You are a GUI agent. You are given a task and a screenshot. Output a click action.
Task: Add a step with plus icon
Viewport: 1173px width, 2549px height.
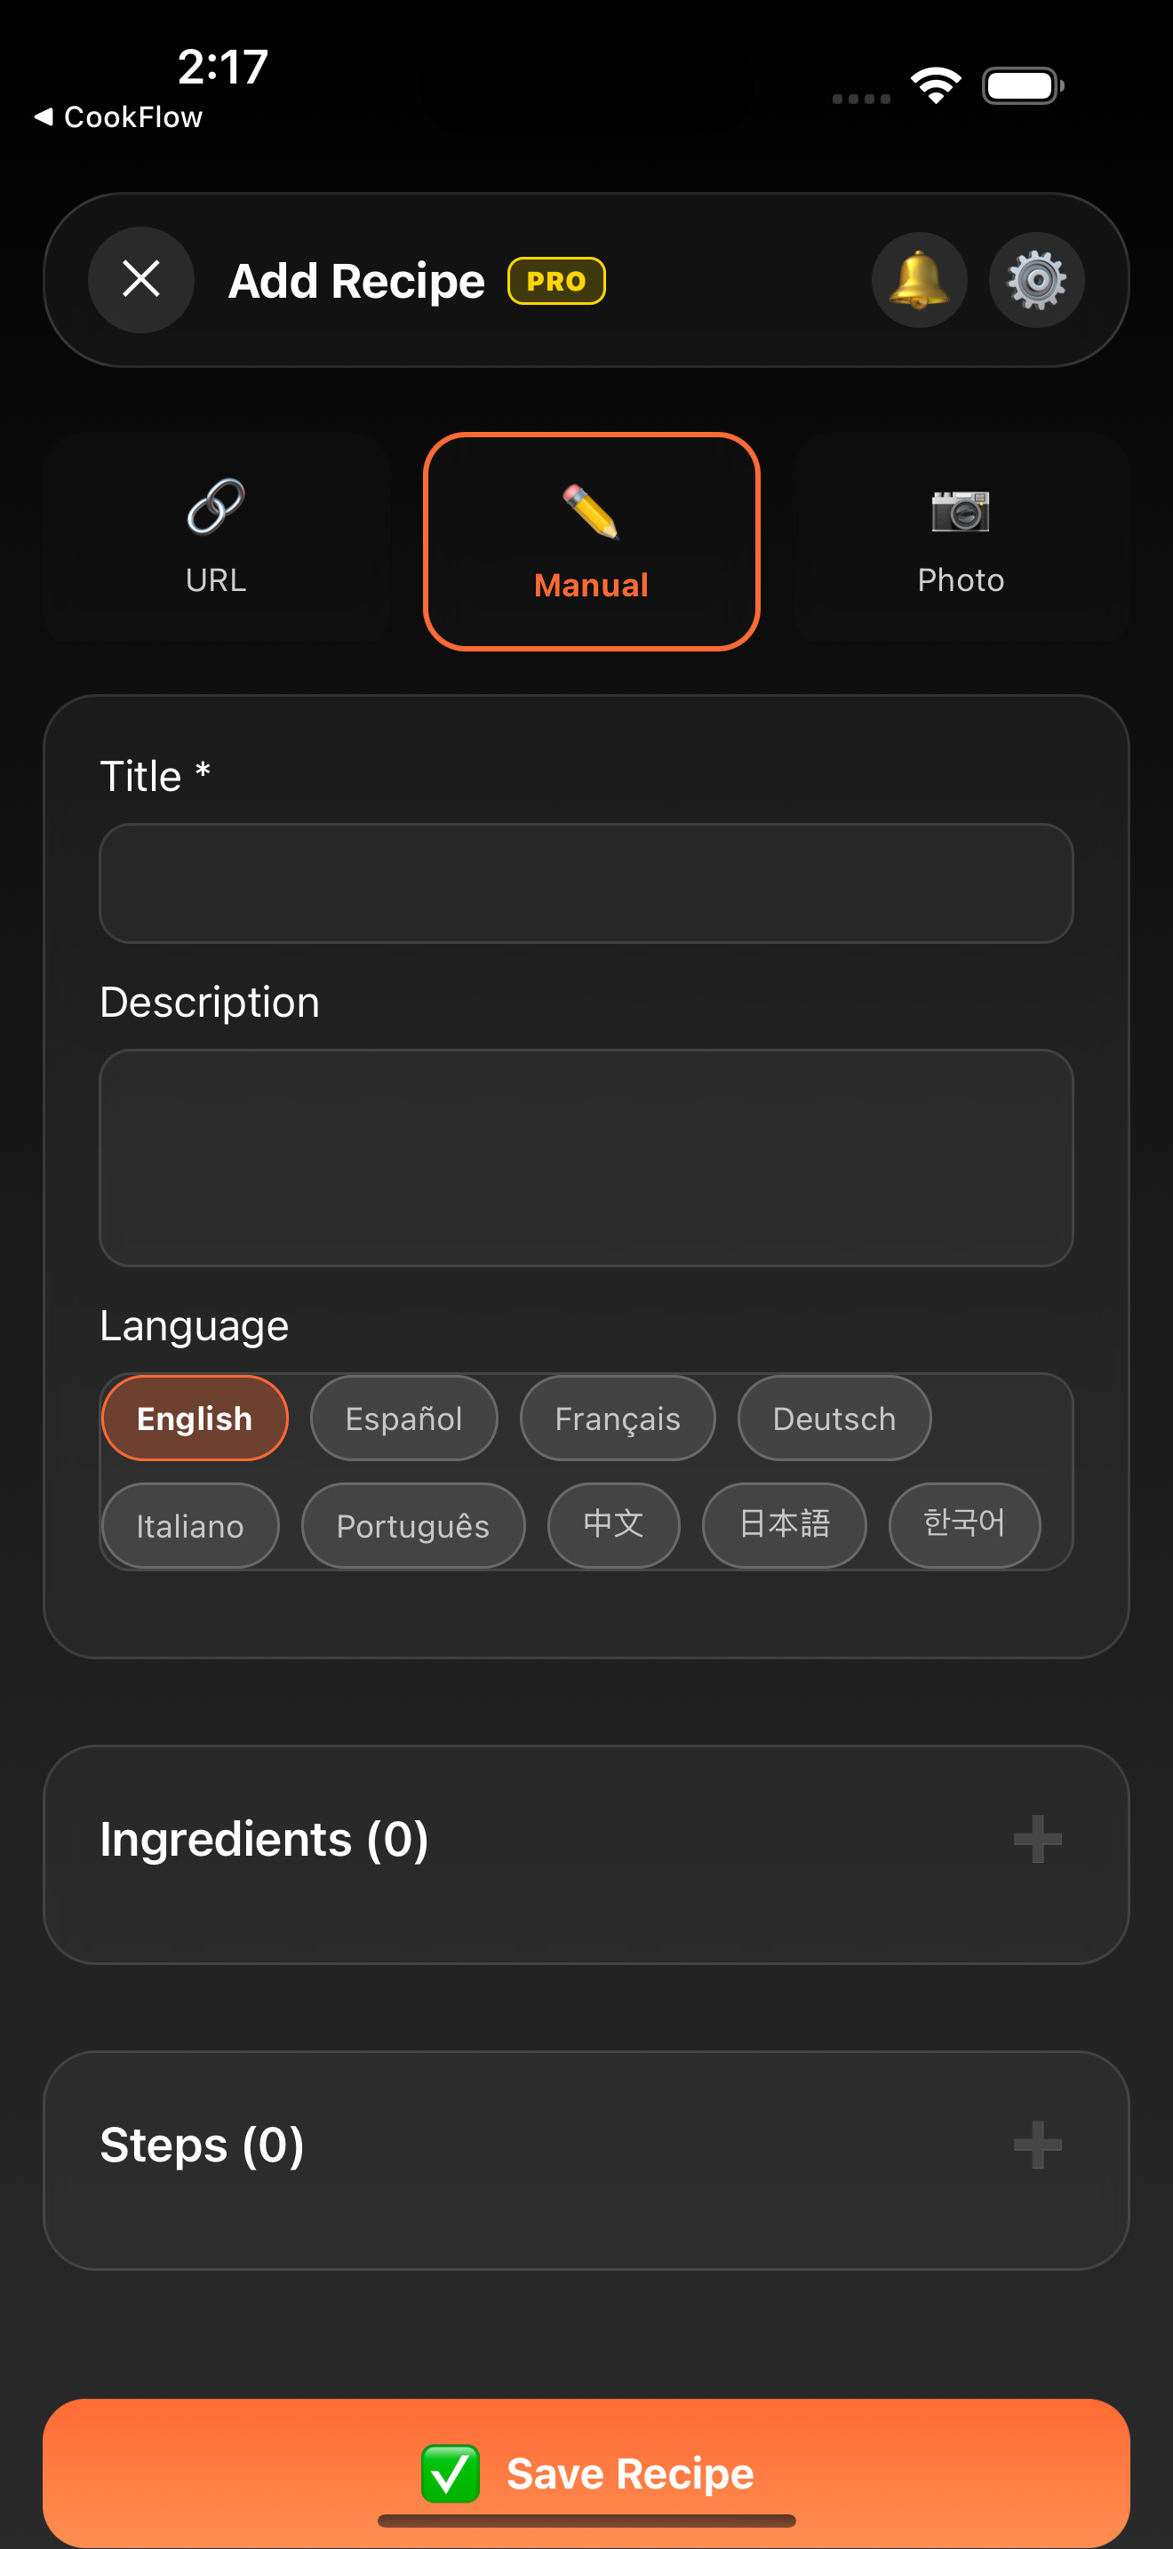1038,2145
